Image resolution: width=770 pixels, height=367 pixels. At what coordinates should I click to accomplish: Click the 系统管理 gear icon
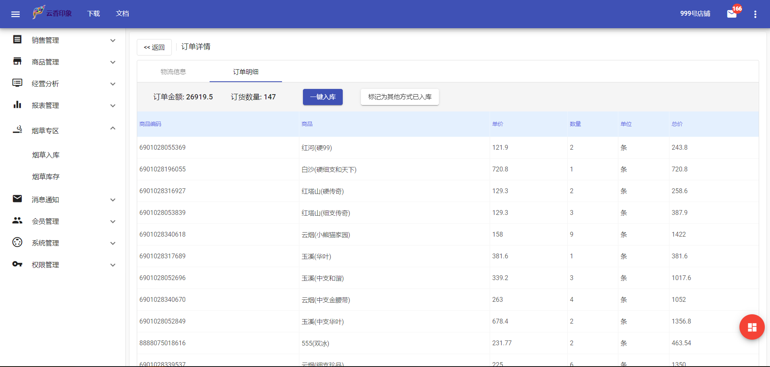[x=17, y=242]
